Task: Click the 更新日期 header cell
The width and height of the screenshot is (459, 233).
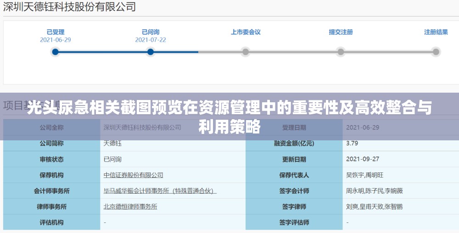Action: pos(294,159)
